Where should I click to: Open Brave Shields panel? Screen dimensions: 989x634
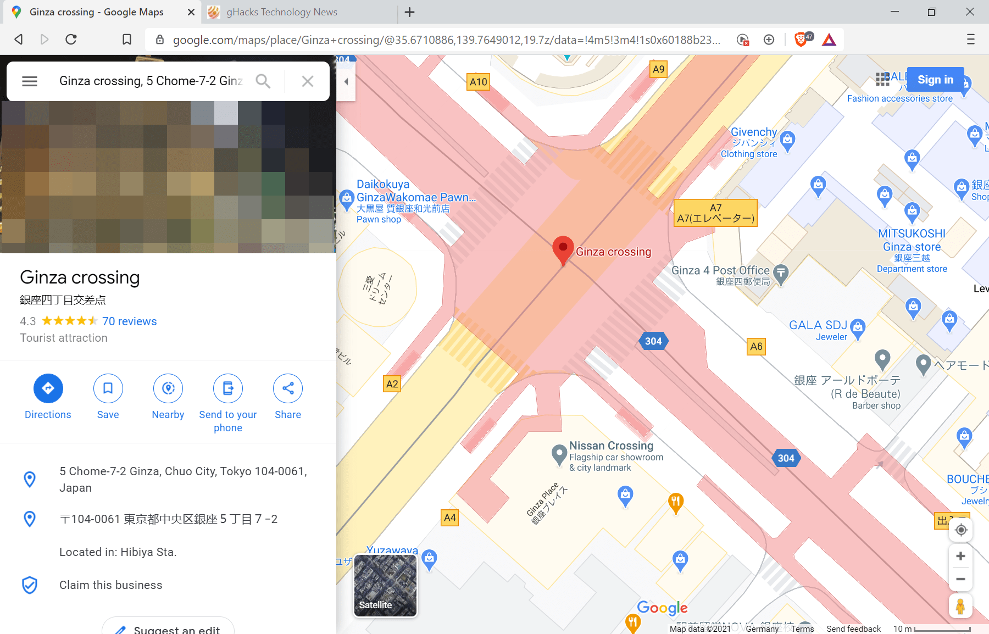pyautogui.click(x=802, y=40)
